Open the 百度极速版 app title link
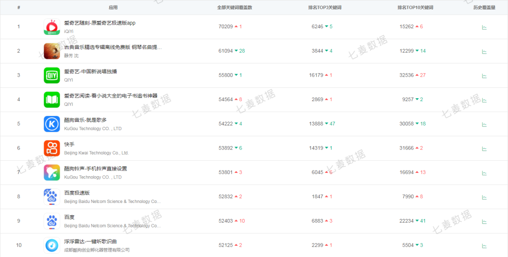 77,193
